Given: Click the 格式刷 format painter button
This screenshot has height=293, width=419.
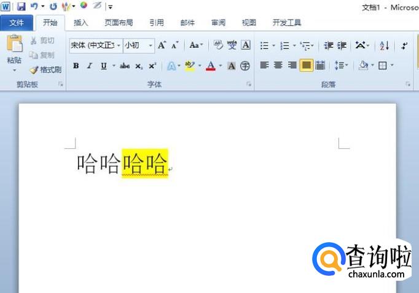Looking at the screenshot, I should [x=45, y=70].
